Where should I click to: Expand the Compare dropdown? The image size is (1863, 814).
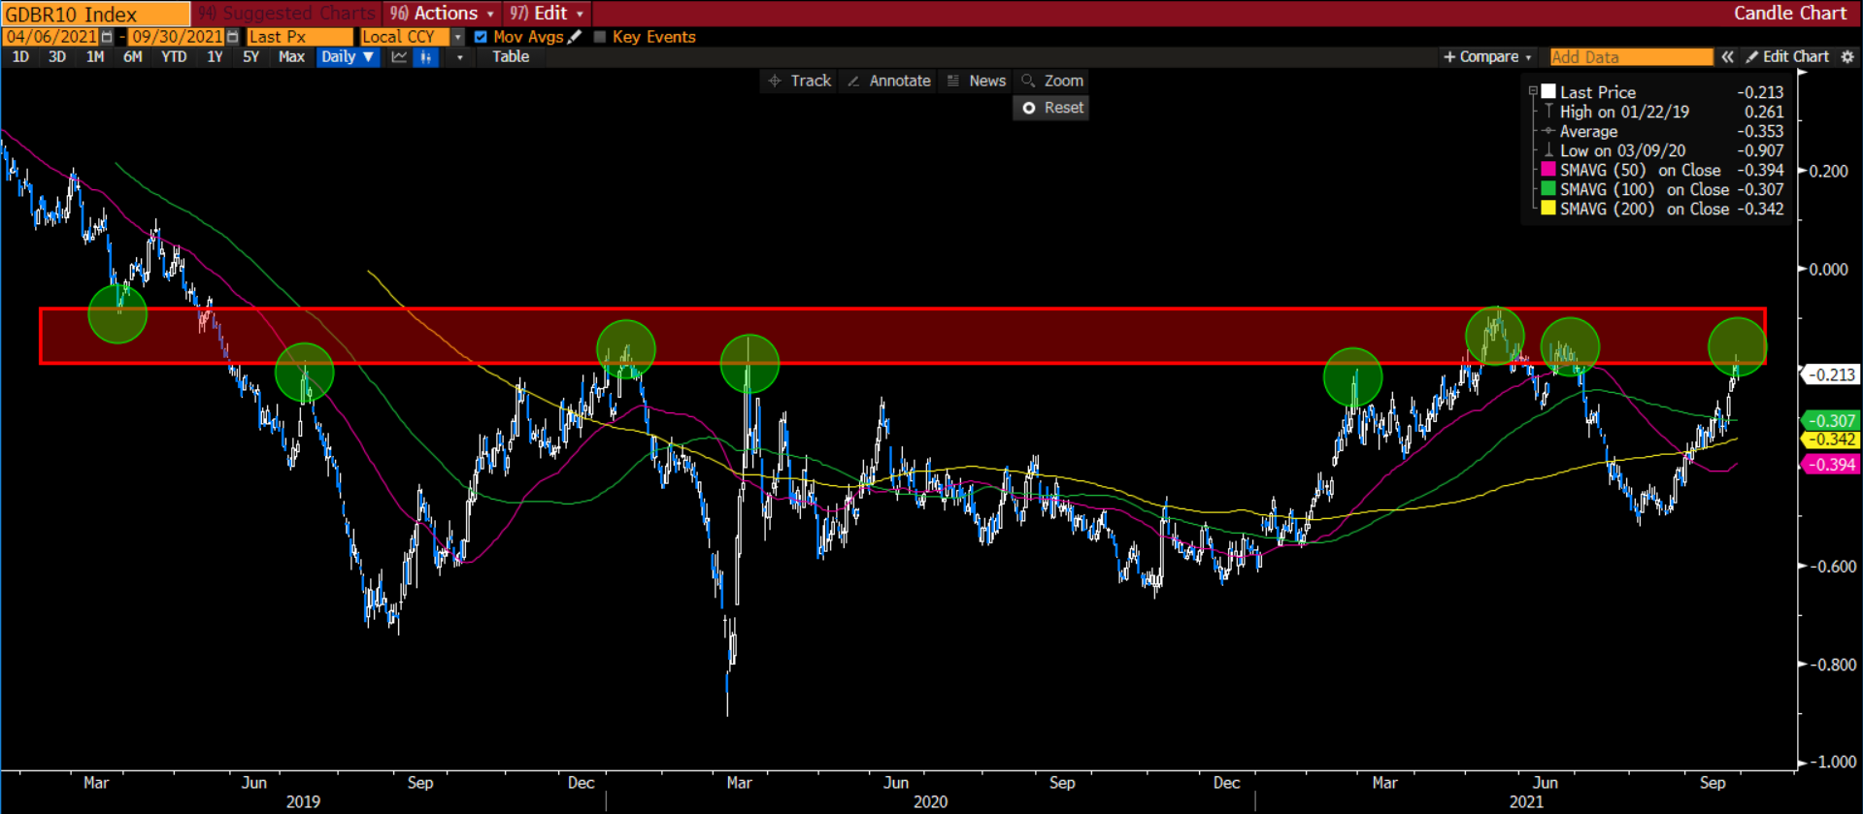(x=1528, y=57)
